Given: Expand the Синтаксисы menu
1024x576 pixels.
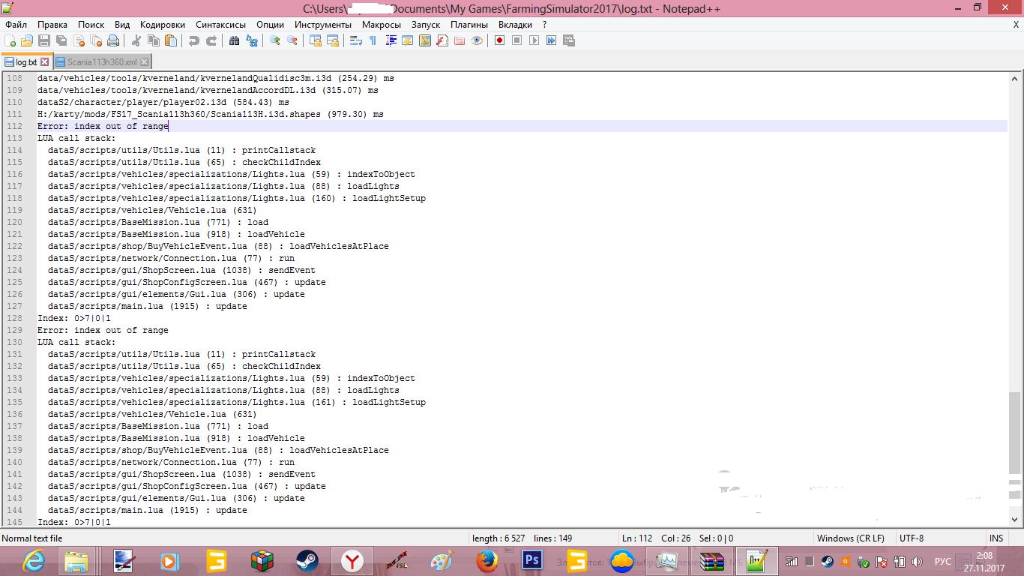Looking at the screenshot, I should [x=220, y=24].
